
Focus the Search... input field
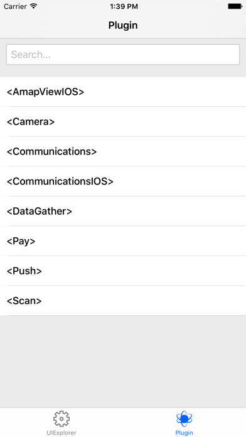pos(123,55)
